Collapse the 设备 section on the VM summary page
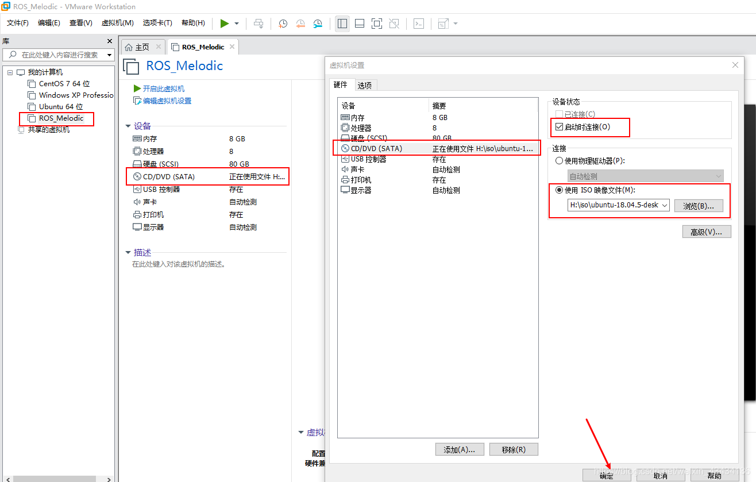Screen dimensions: 756x482 [128, 126]
